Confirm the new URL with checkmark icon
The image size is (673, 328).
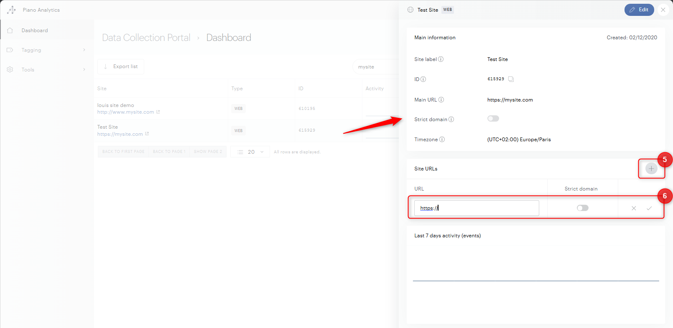[x=649, y=208]
